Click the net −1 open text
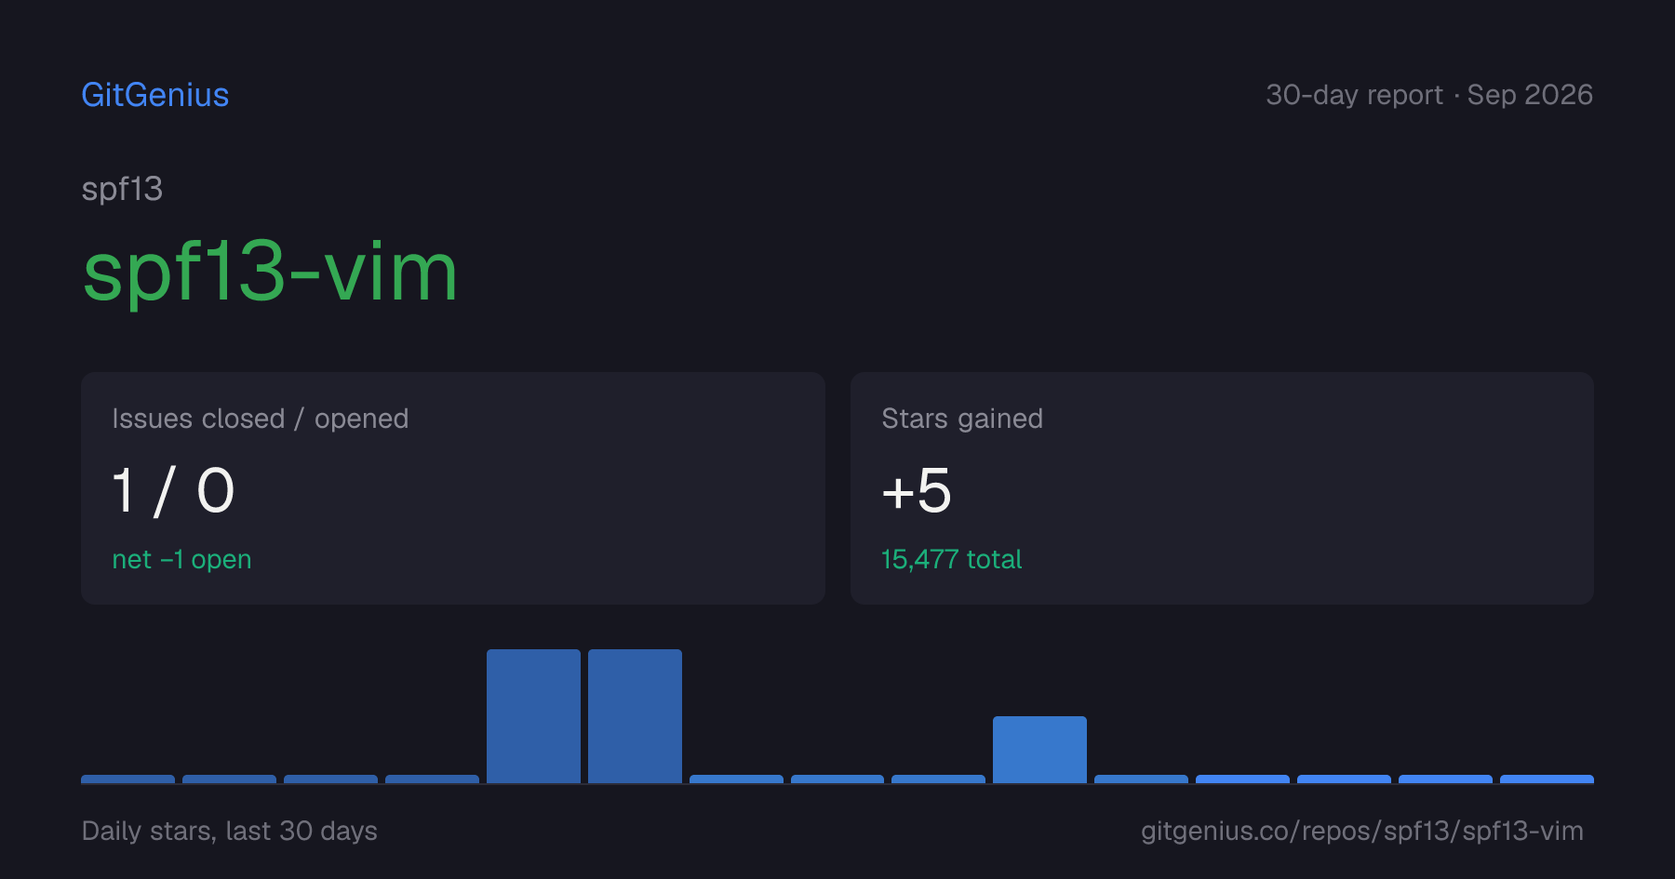The height and width of the screenshot is (879, 1675). tap(181, 559)
